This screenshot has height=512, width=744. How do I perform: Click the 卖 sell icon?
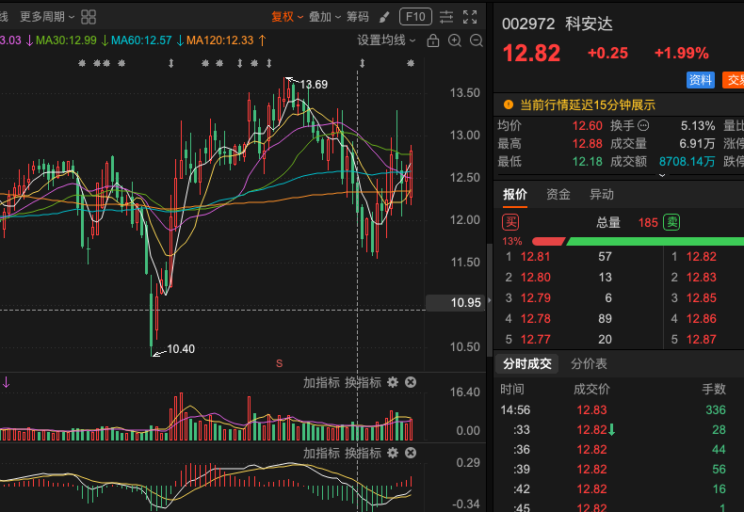[x=671, y=222]
